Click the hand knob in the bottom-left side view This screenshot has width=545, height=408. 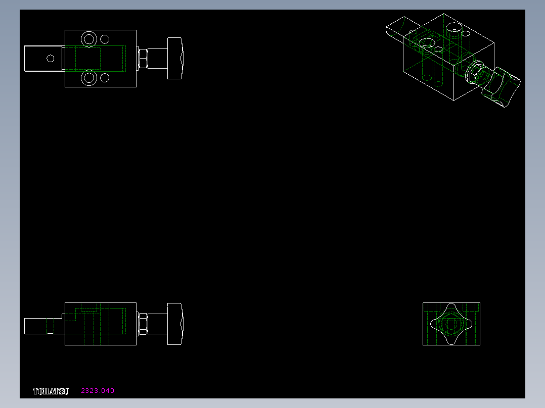[x=175, y=324]
